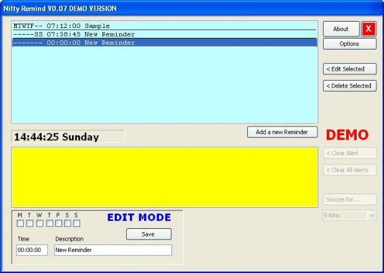Close the app with the red X button
This screenshot has width=384, height=273.
pyautogui.click(x=368, y=29)
